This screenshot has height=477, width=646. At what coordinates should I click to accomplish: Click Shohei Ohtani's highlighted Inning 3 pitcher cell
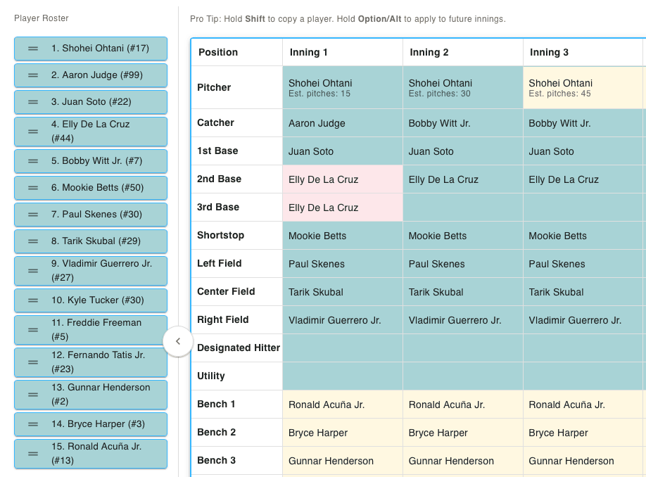pyautogui.click(x=583, y=87)
